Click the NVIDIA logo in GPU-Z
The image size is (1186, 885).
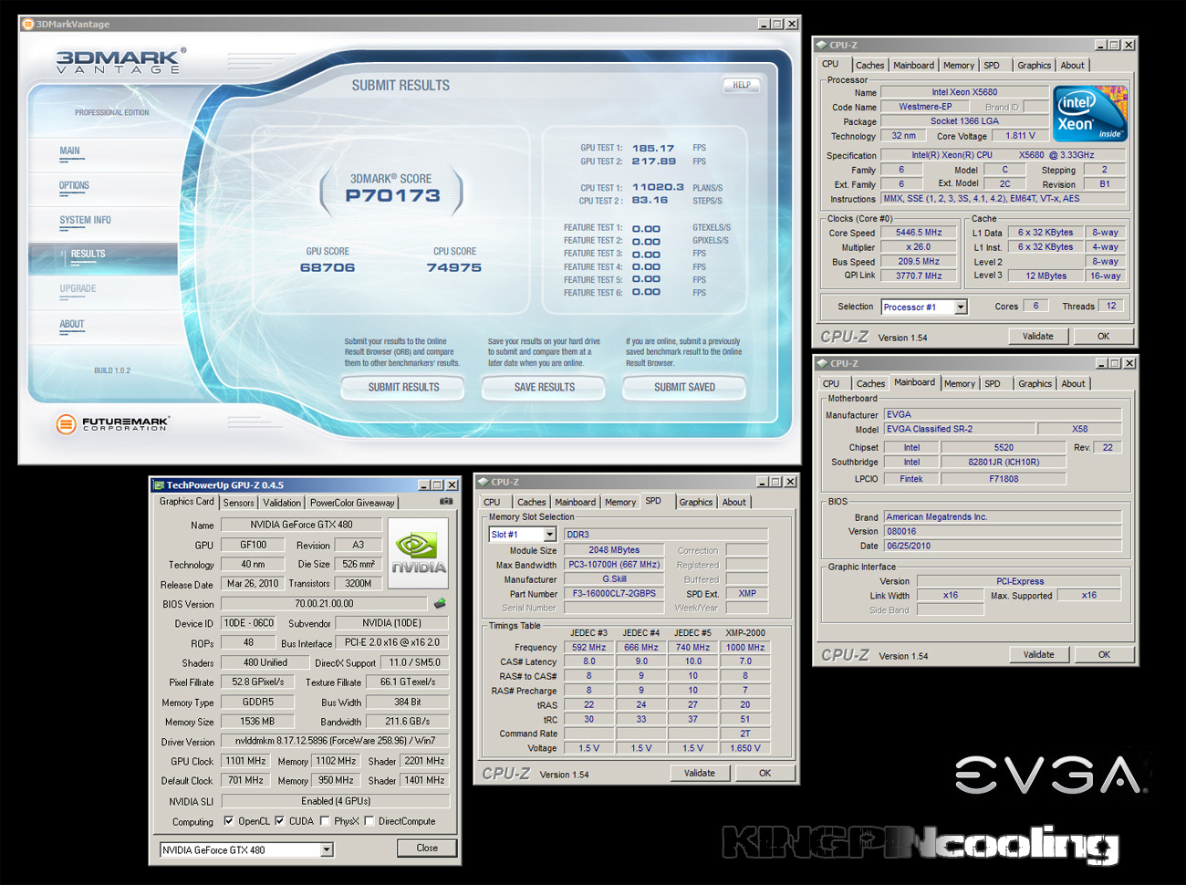[418, 554]
